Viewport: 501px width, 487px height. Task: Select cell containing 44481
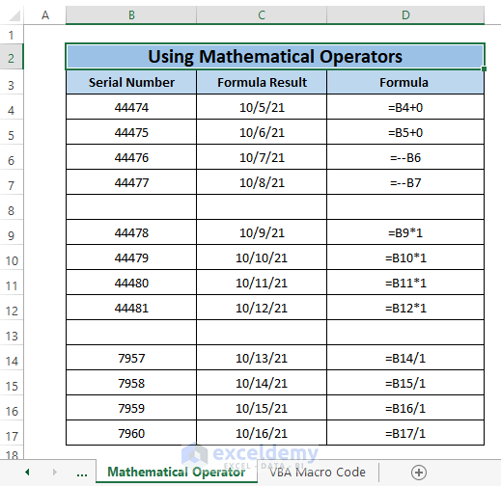tap(131, 308)
